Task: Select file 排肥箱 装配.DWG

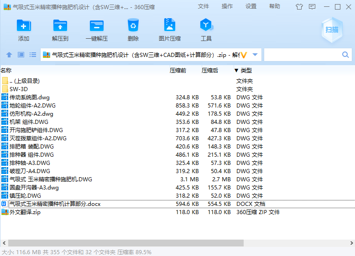Action: click(31, 146)
